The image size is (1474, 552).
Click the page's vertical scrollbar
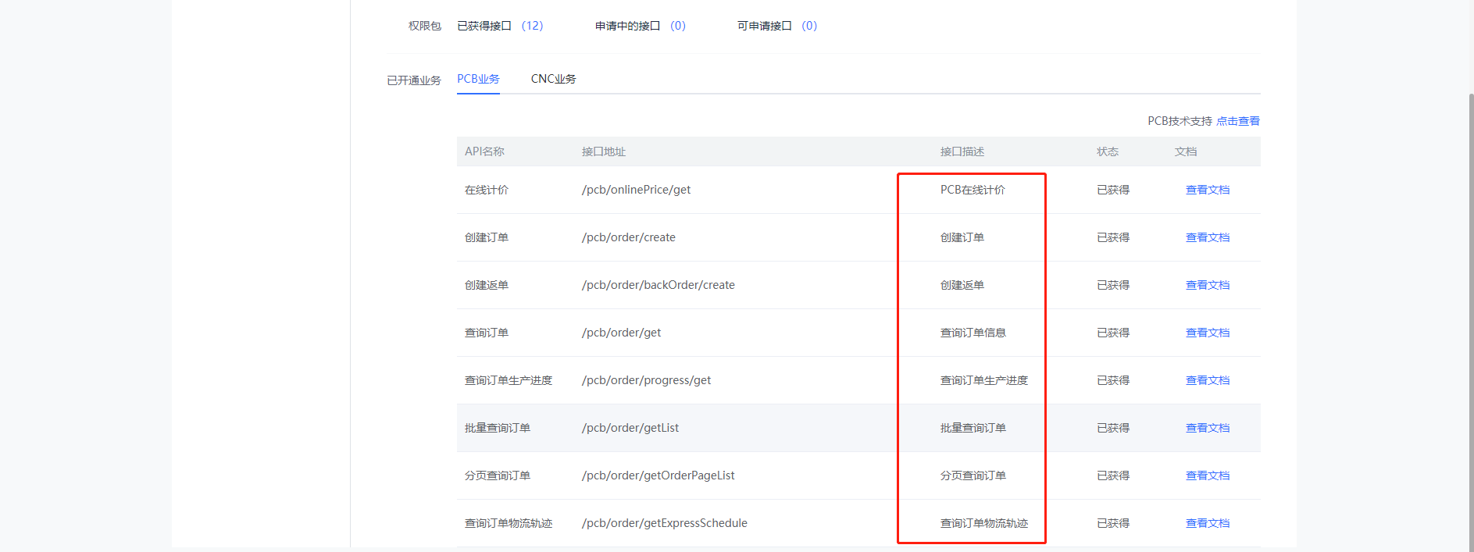point(1470,312)
